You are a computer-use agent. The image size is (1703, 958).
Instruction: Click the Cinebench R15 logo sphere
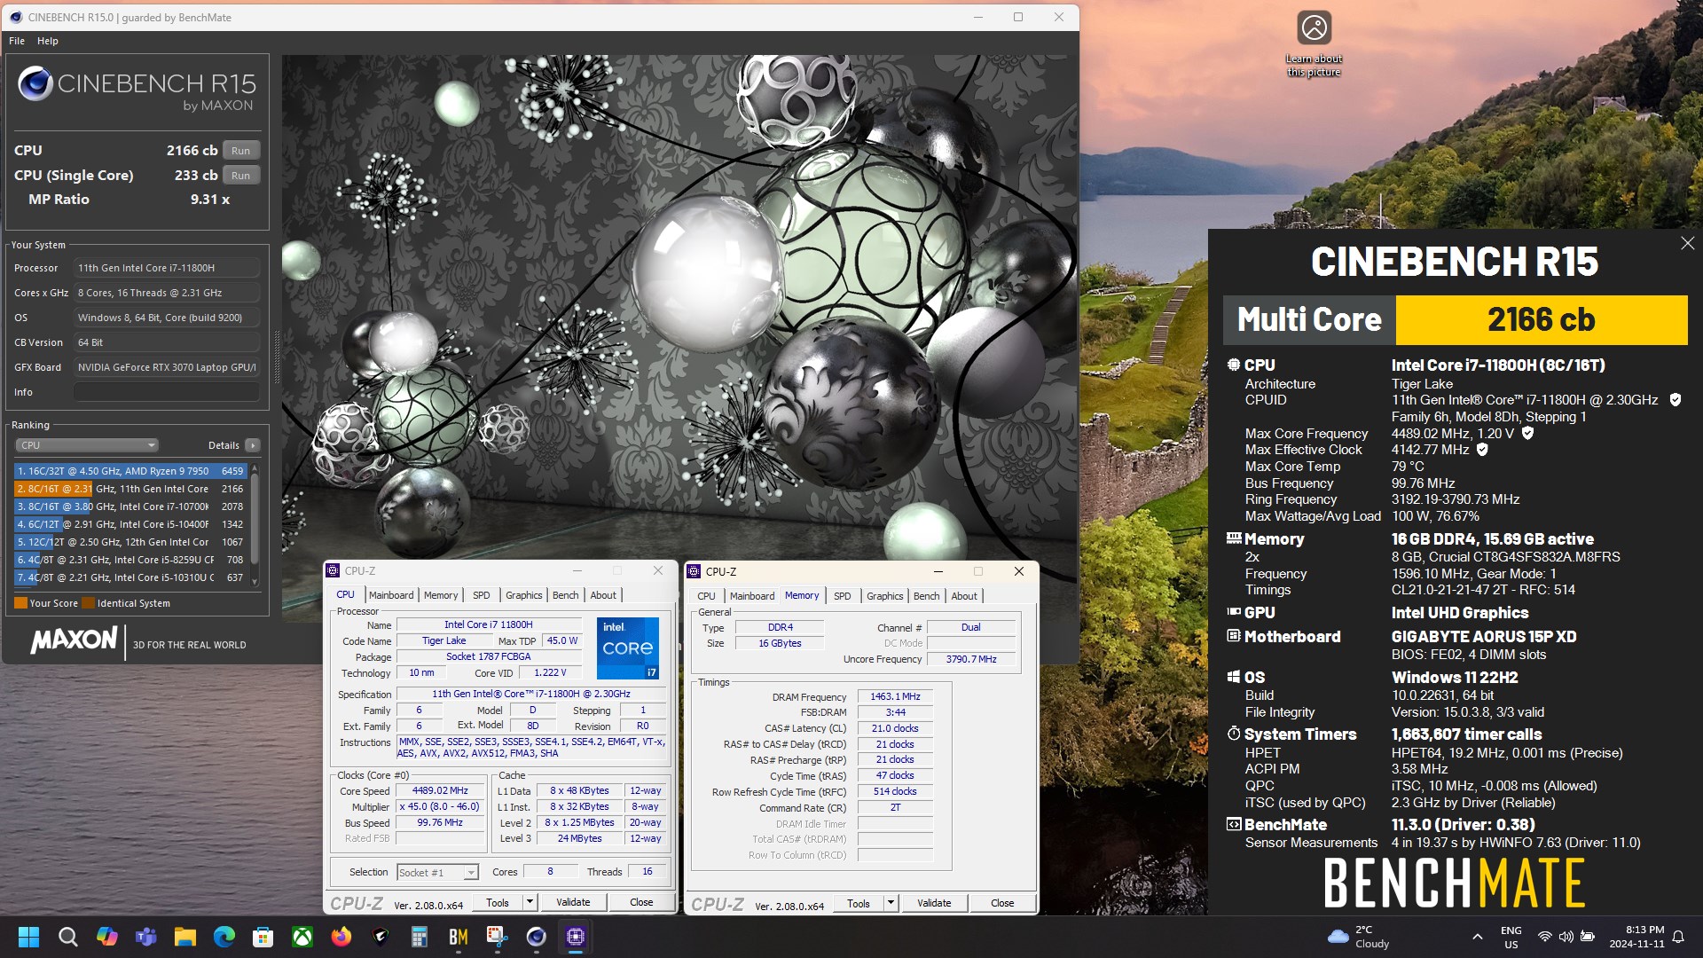click(x=35, y=83)
